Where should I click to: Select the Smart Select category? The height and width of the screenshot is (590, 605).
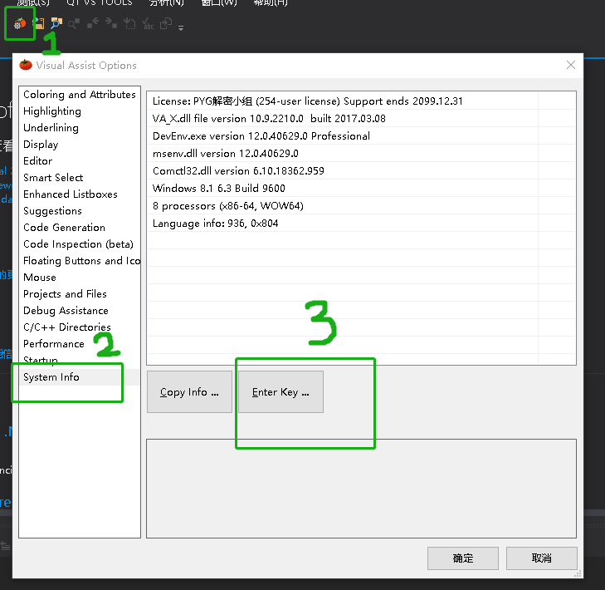coord(80,178)
